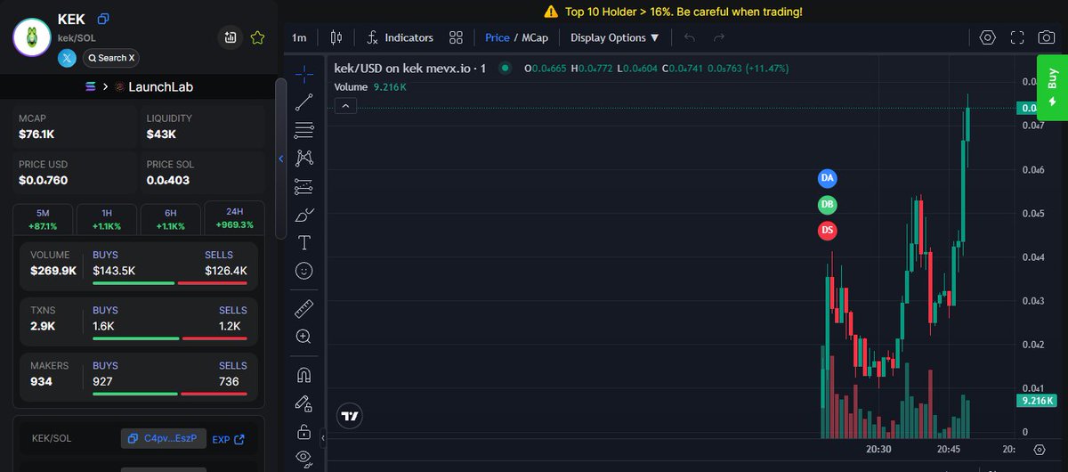Select the 1H timeframe tab
The image size is (1068, 472).
pyautogui.click(x=107, y=219)
